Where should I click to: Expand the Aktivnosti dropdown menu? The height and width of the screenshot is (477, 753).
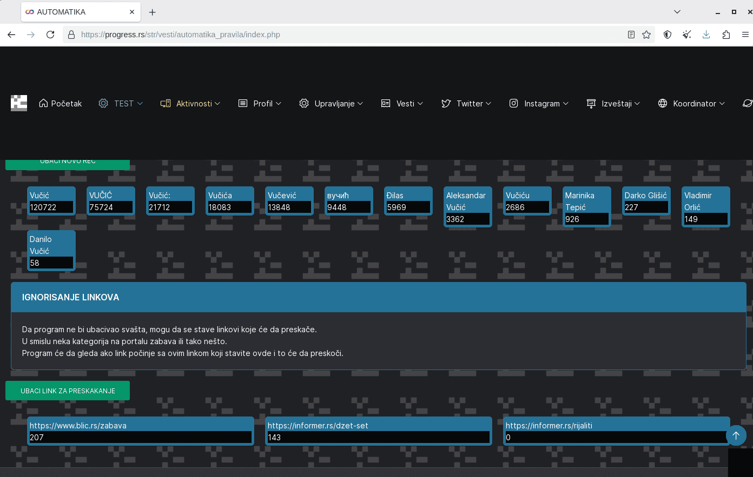click(190, 103)
